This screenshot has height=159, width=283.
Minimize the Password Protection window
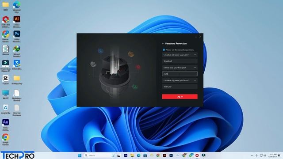click(x=196, y=37)
